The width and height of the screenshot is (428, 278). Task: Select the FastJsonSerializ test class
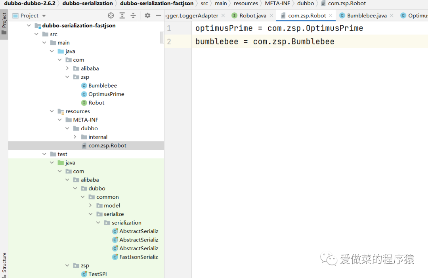click(139, 257)
